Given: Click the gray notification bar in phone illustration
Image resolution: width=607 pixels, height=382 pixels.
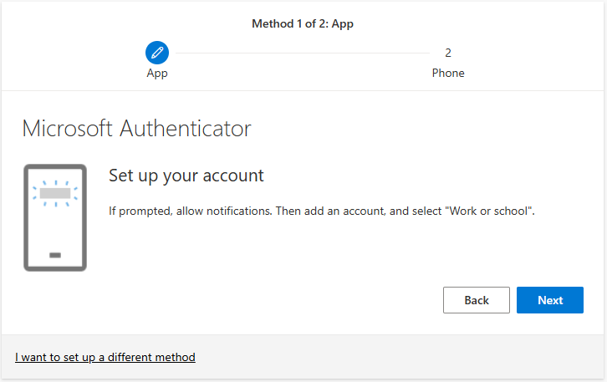Looking at the screenshot, I should [x=55, y=193].
